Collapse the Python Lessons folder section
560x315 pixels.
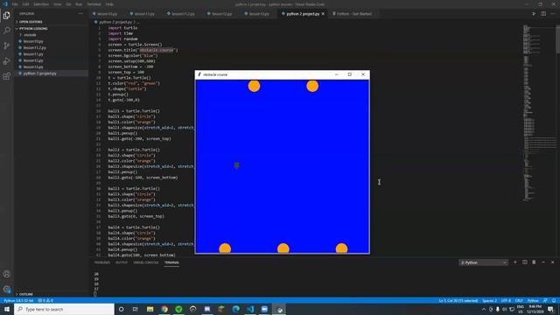(33, 28)
